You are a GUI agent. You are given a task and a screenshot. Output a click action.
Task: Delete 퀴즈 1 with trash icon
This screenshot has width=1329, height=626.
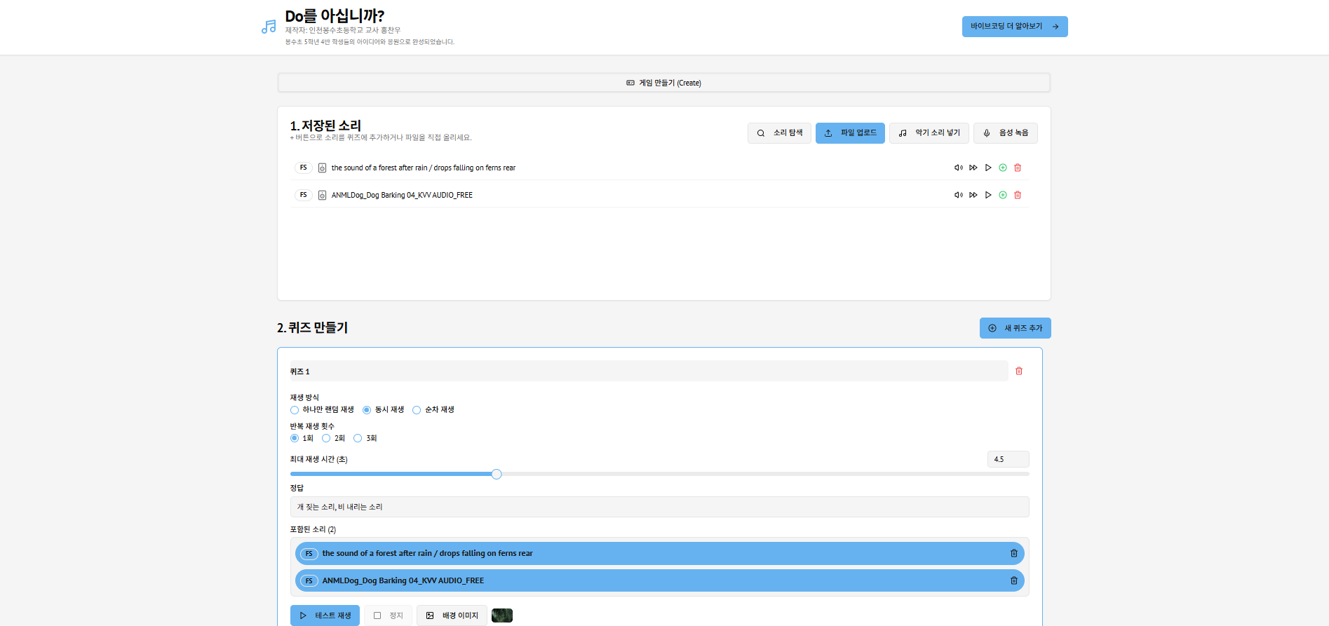(x=1019, y=371)
